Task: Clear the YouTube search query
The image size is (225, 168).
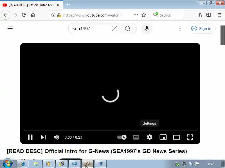Action: coord(114,29)
